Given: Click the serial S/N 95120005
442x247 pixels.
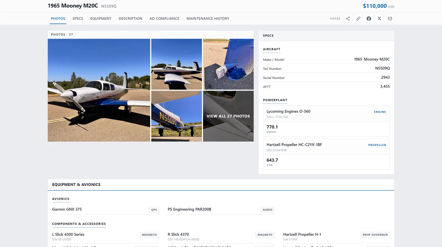Looking at the screenshot, I should (62, 240).
